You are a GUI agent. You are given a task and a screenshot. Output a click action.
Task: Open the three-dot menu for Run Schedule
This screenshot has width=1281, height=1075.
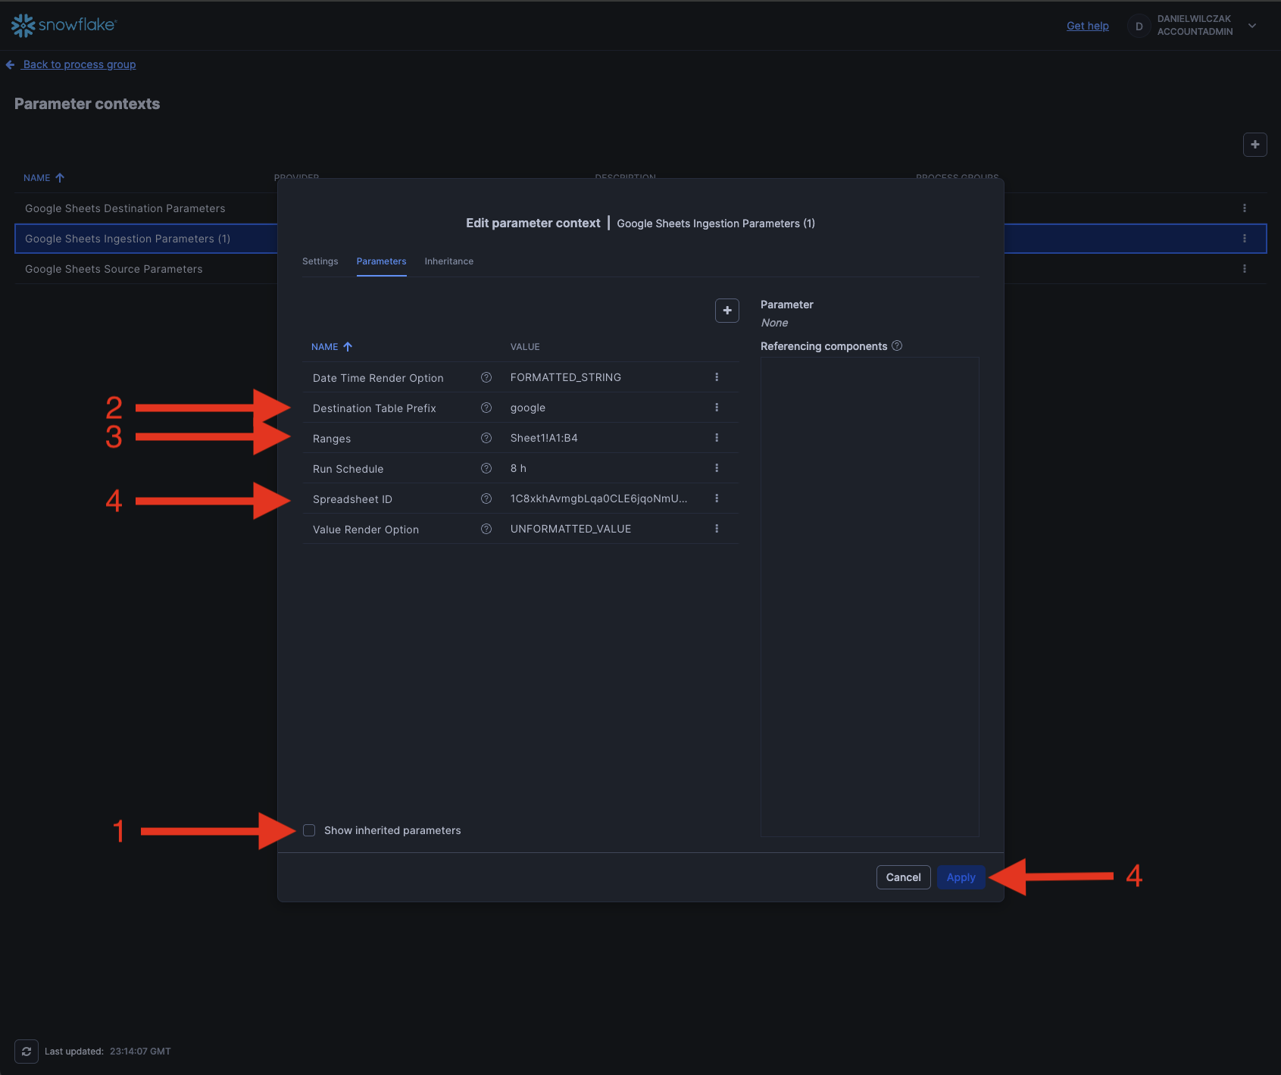pyautogui.click(x=717, y=468)
